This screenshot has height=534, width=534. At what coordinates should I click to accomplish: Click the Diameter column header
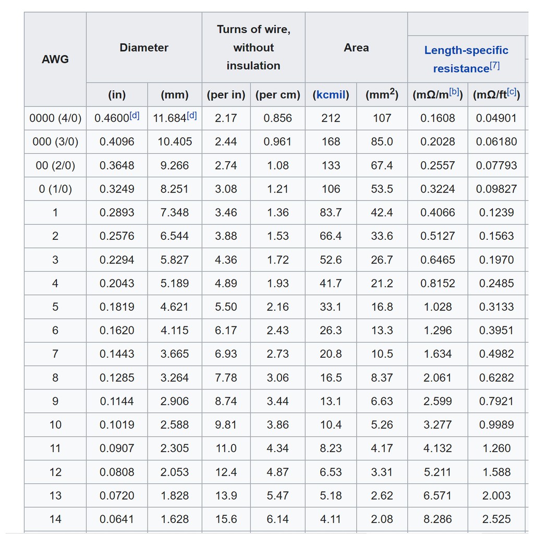point(144,48)
